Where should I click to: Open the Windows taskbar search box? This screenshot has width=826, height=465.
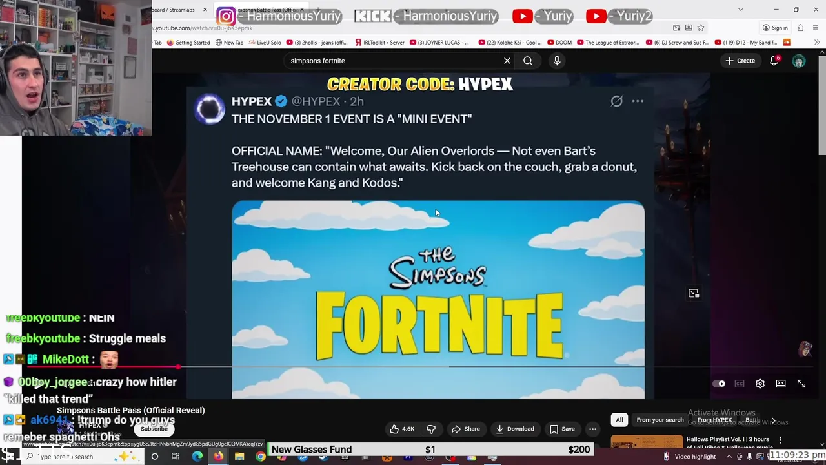[84, 457]
